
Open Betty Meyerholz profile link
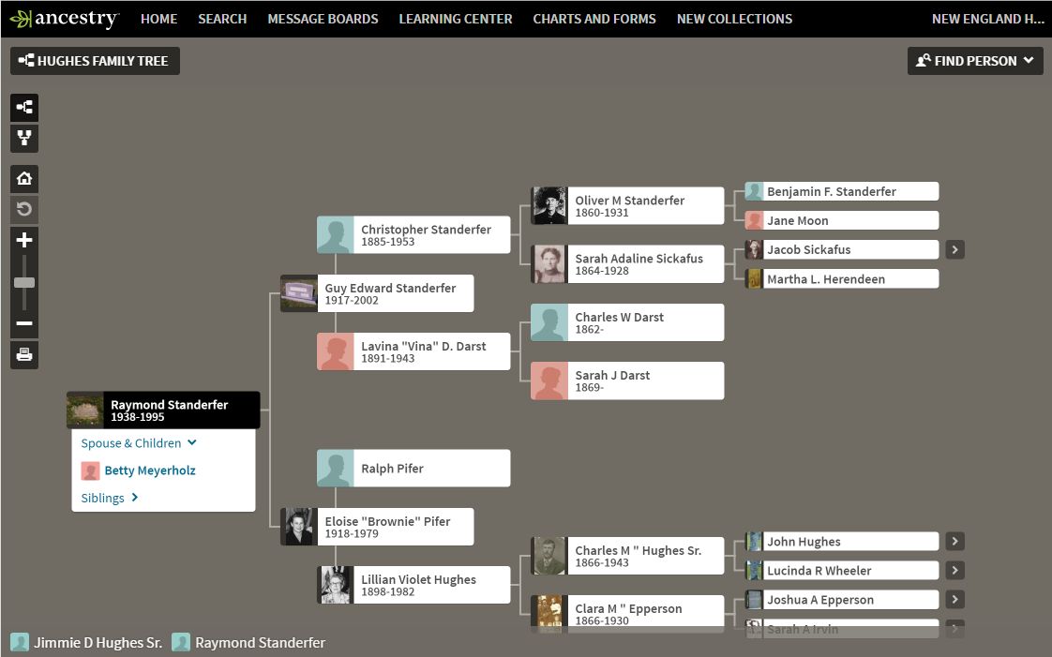(150, 470)
